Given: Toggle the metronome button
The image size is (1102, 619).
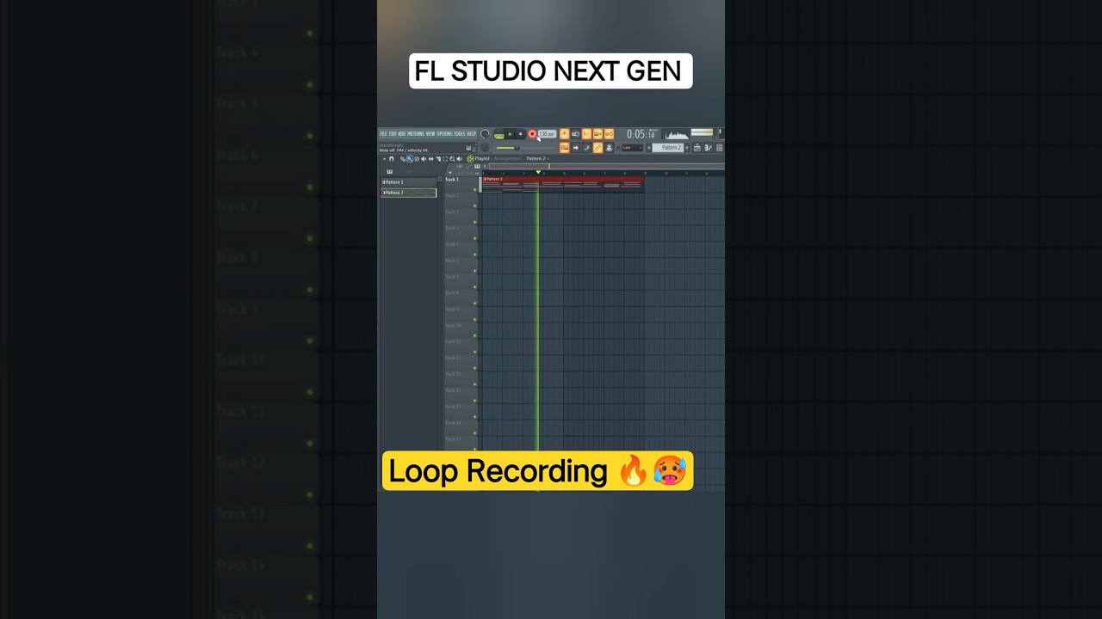Looking at the screenshot, I should [565, 134].
